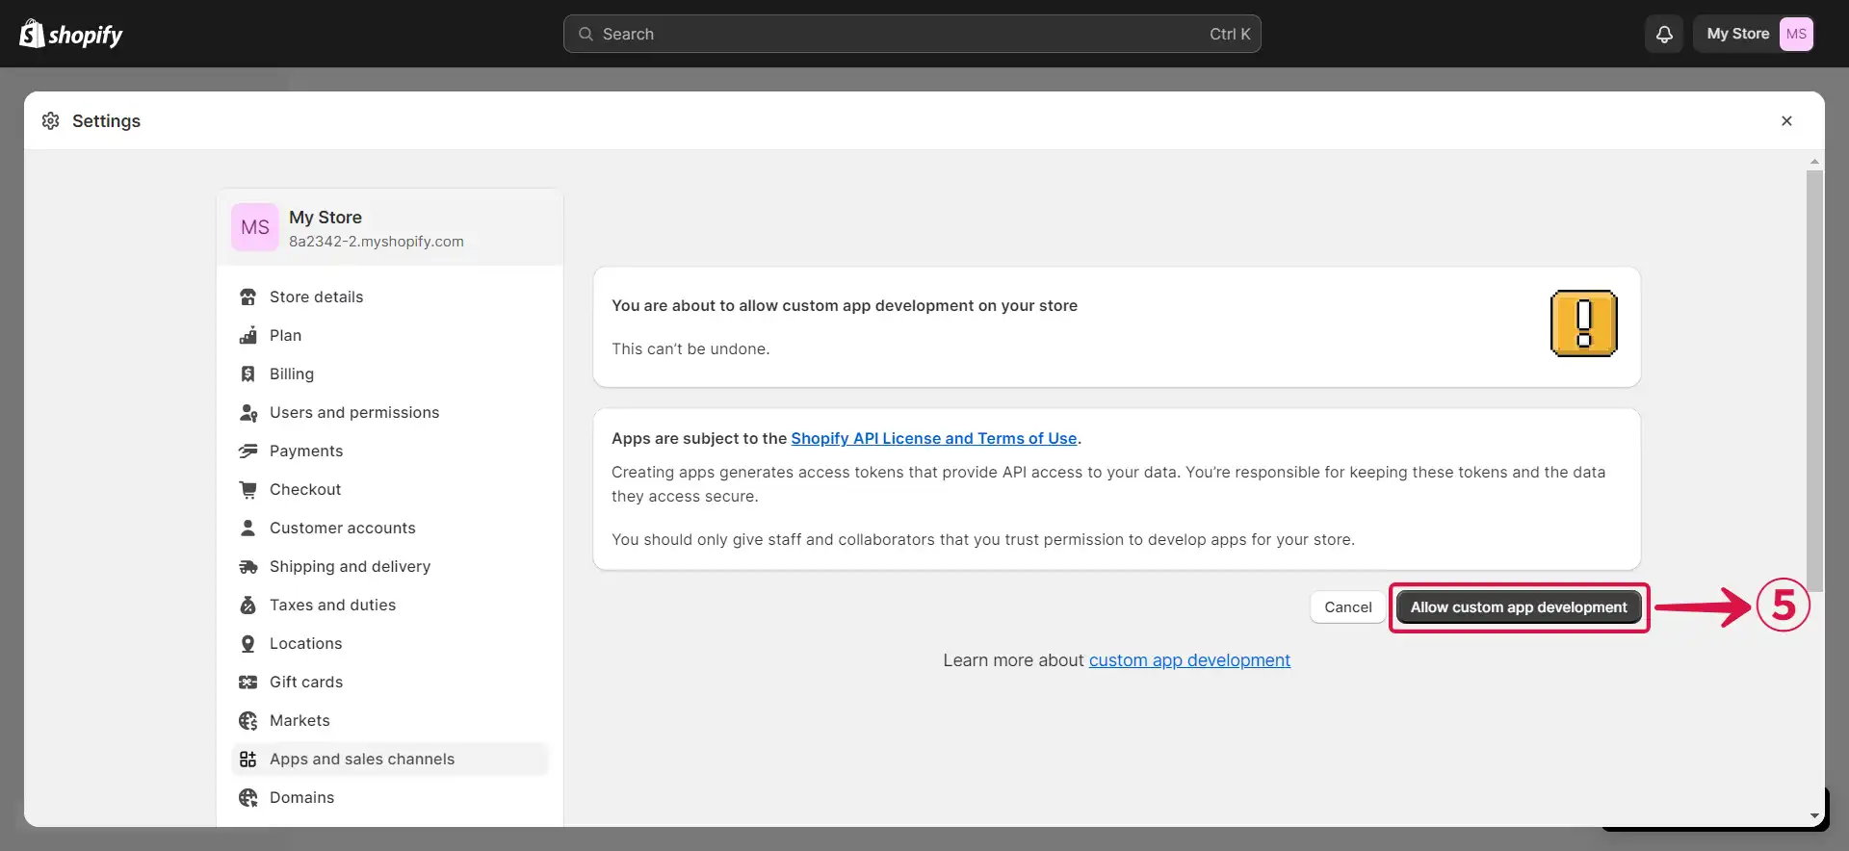Focus the Search field
The image size is (1849, 851).
coord(912,34)
